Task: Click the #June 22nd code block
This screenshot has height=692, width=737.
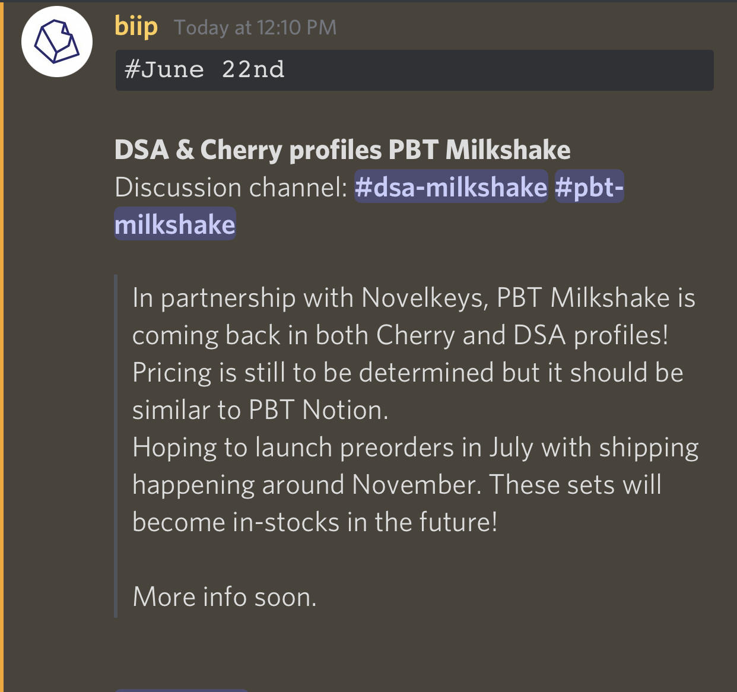Action: 414,70
